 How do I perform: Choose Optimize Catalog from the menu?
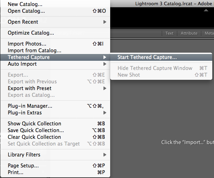31,33
